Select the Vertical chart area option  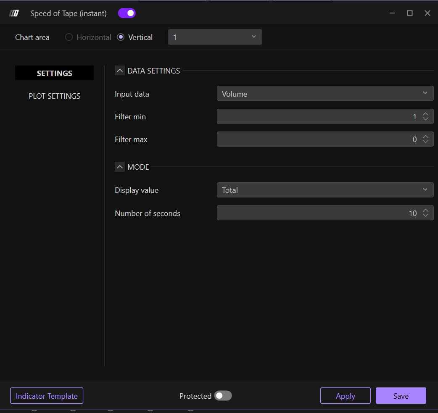121,37
